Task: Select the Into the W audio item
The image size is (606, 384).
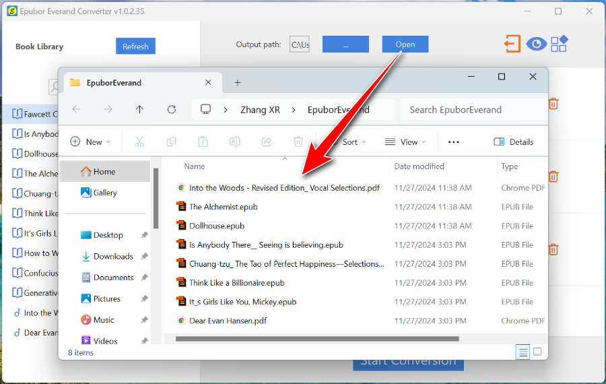Action: (x=31, y=313)
